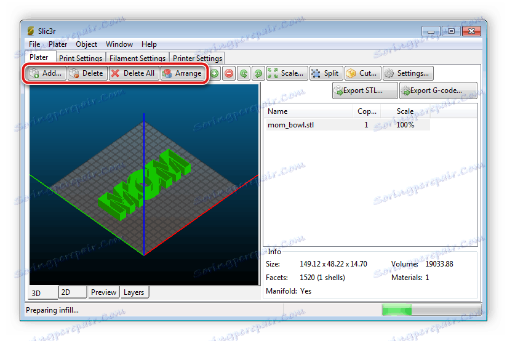Image resolution: width=507 pixels, height=341 pixels.
Task: Open the Cut... tool
Action: pyautogui.click(x=363, y=73)
